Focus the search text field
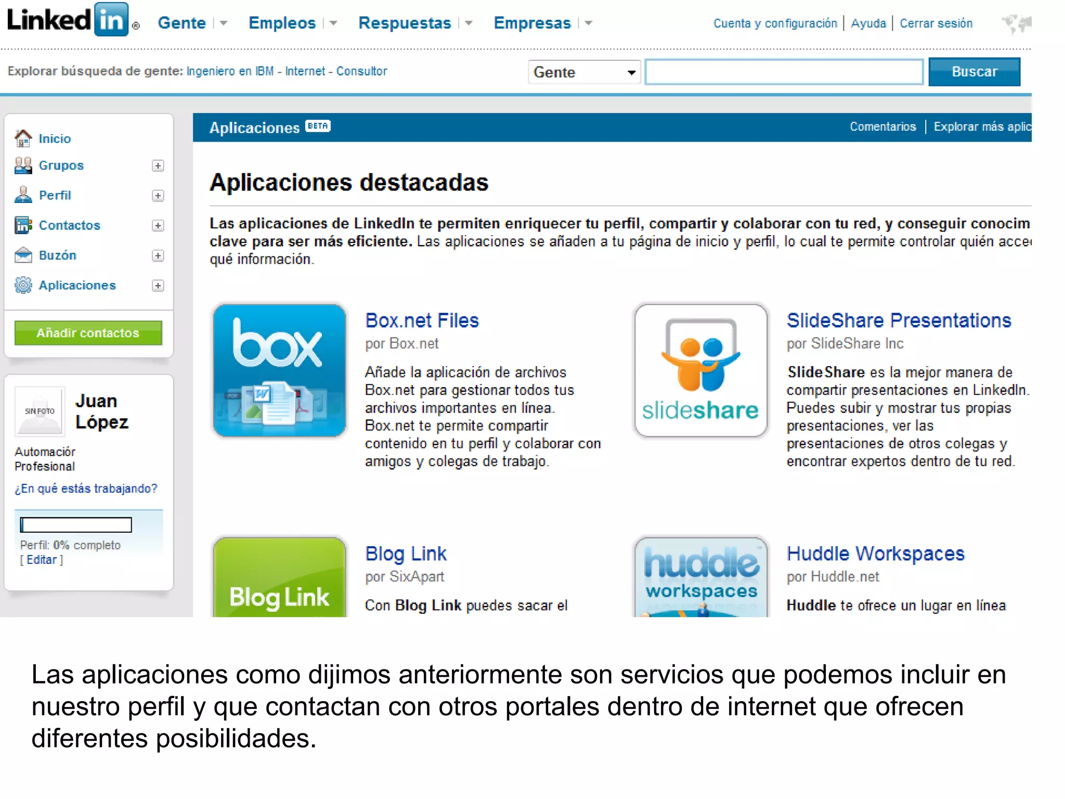Image resolution: width=1065 pixels, height=799 pixels. (784, 72)
